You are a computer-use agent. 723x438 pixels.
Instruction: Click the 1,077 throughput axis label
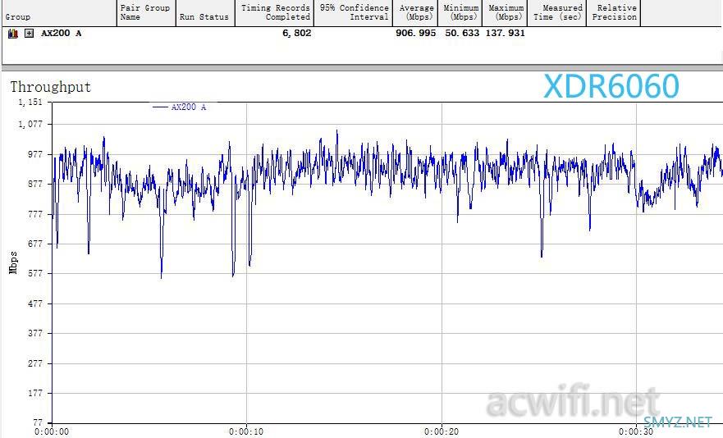[x=30, y=124]
